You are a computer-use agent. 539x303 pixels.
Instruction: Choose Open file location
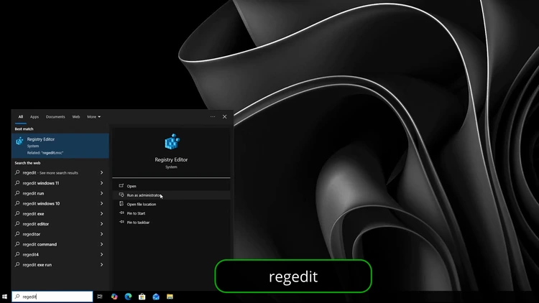tap(171, 204)
